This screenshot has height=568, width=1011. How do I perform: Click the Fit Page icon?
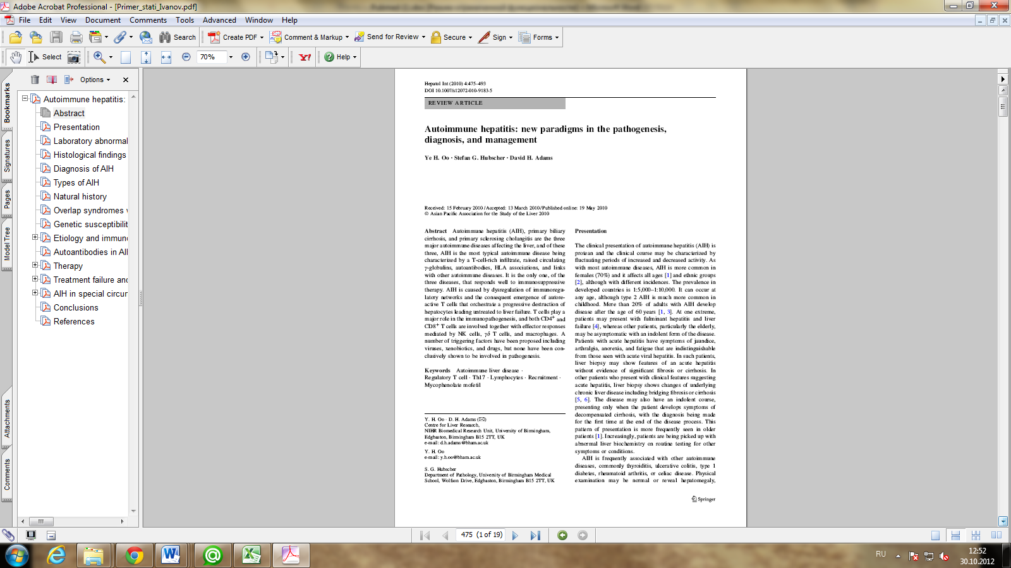pyautogui.click(x=146, y=57)
